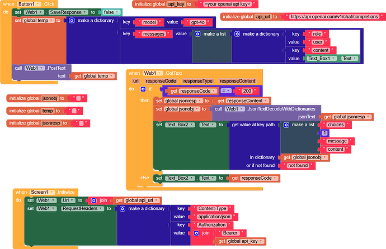This screenshot has width=386, height=249.
Task: Click the "gpt-4o" value string
Action: (197, 22)
